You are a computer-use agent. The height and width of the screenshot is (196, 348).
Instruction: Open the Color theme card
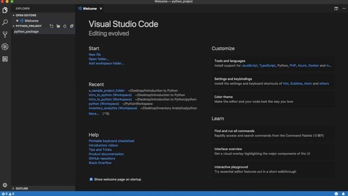click(273, 99)
